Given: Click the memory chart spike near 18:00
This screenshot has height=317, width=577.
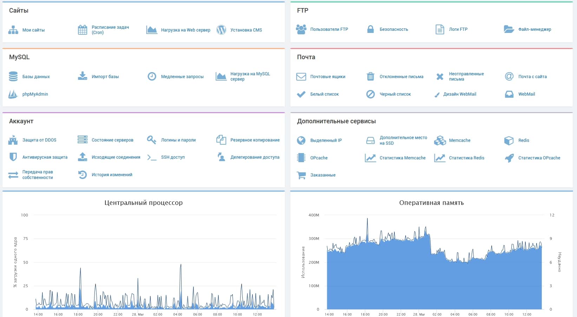Looking at the screenshot, I should tap(367, 219).
